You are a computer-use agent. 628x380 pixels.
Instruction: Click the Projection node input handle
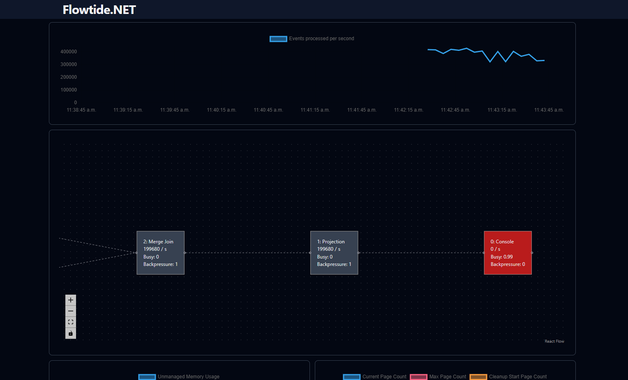(x=310, y=253)
